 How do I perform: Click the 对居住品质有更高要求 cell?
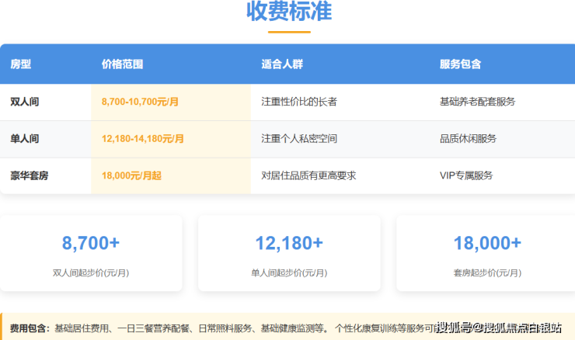pos(308,175)
